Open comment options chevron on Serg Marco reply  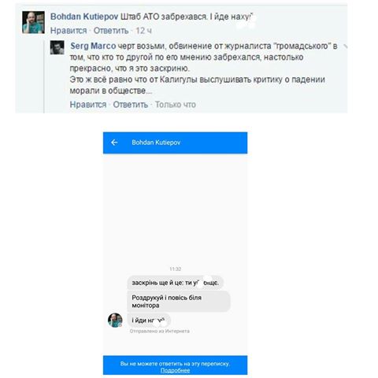(x=345, y=46)
